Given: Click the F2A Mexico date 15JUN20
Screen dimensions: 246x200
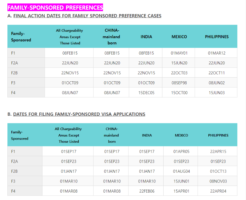Looking at the screenshot, I should (179, 63).
